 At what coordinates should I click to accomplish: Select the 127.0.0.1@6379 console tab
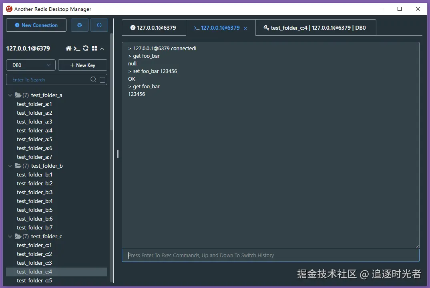(220, 28)
